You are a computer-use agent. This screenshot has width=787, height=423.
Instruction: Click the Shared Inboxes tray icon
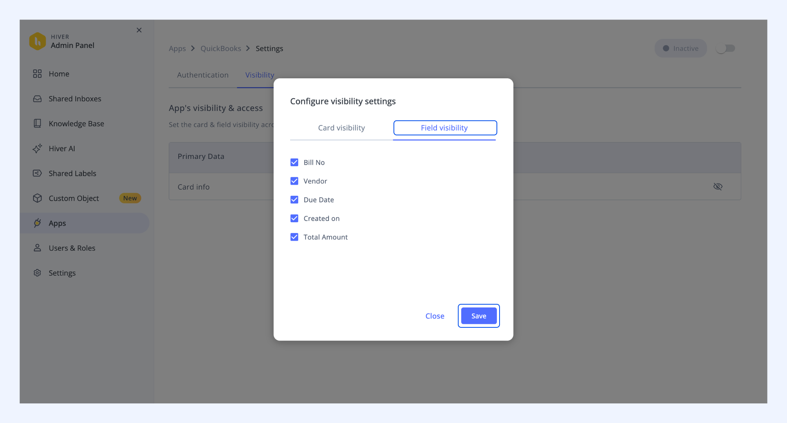(x=37, y=99)
